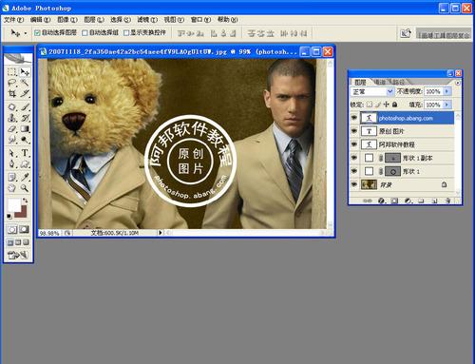Select the 原创 图片 text layer

[x=407, y=131]
